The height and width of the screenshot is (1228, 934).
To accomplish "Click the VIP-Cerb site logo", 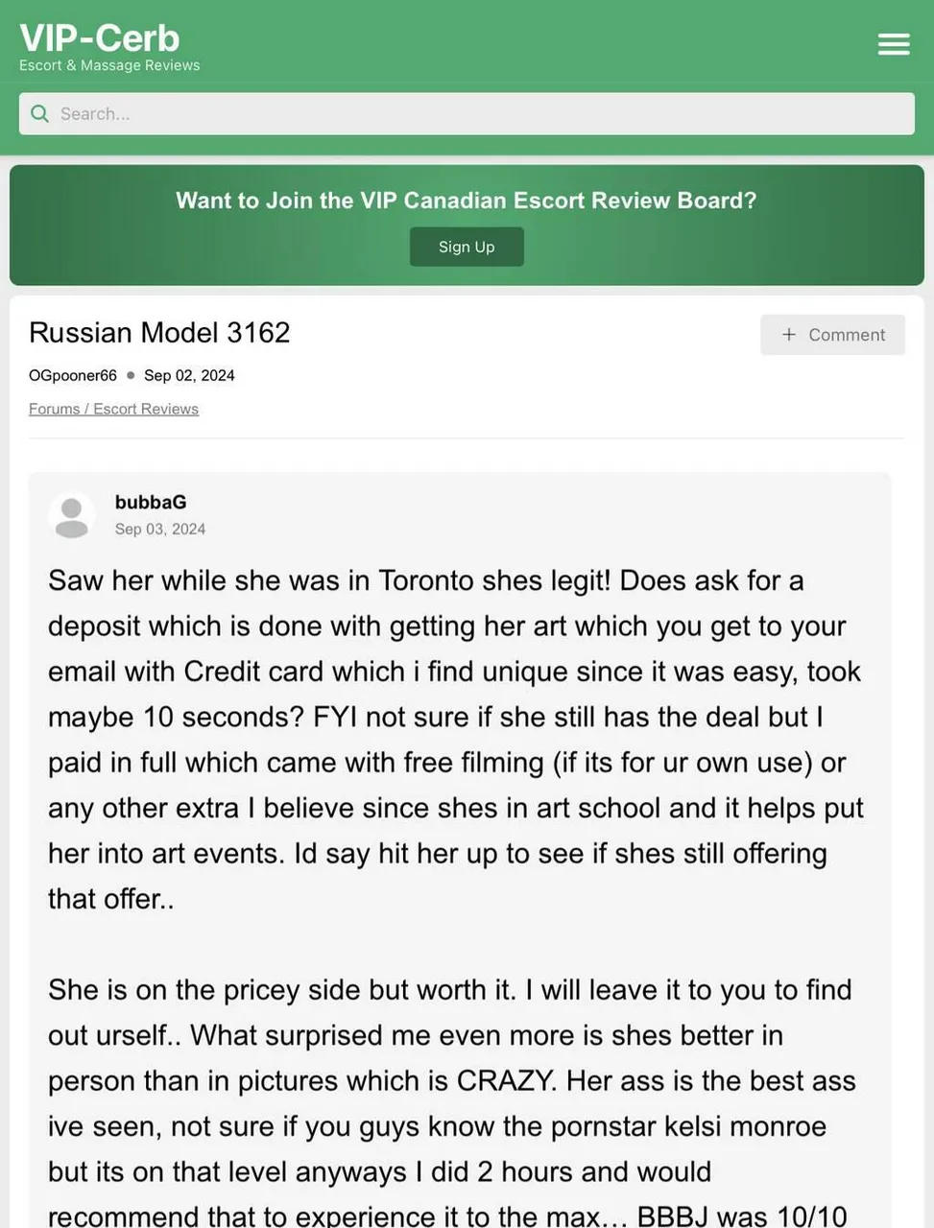I will [99, 37].
